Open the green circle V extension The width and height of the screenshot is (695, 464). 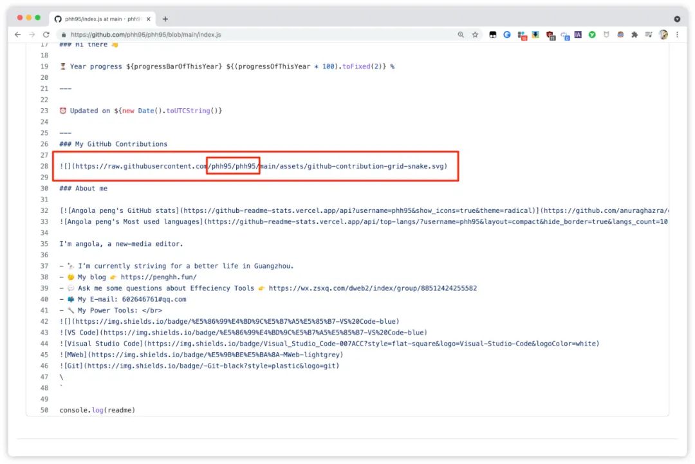click(x=592, y=35)
